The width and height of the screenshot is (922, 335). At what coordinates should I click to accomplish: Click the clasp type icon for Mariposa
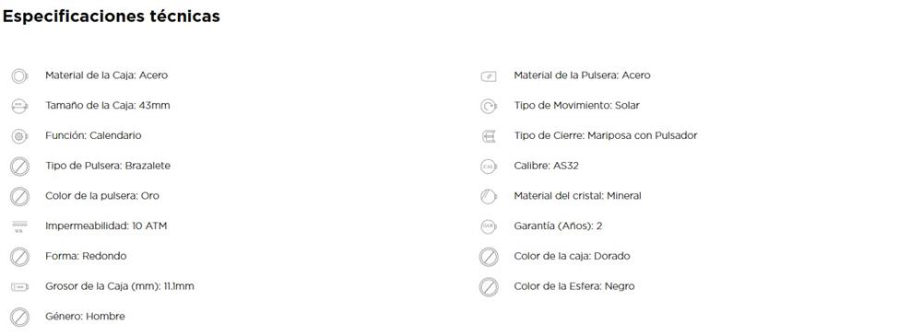489,136
